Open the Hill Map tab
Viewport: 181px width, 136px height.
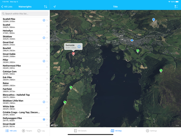[116, 131]
